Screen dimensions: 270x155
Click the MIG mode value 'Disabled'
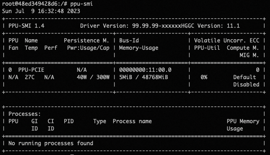[x=246, y=84]
